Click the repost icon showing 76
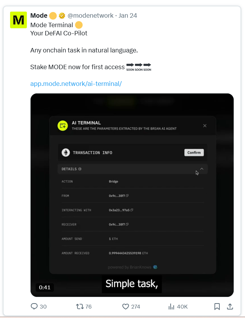This screenshot has width=245, height=318. [79, 306]
